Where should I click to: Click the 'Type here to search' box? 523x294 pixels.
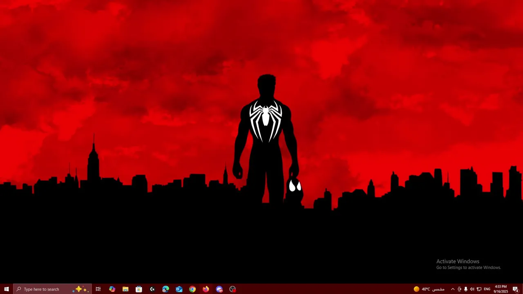point(52,289)
